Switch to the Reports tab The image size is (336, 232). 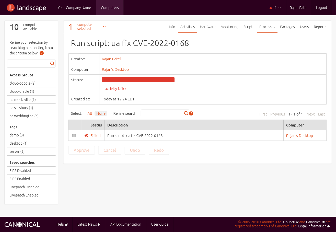[320, 27]
